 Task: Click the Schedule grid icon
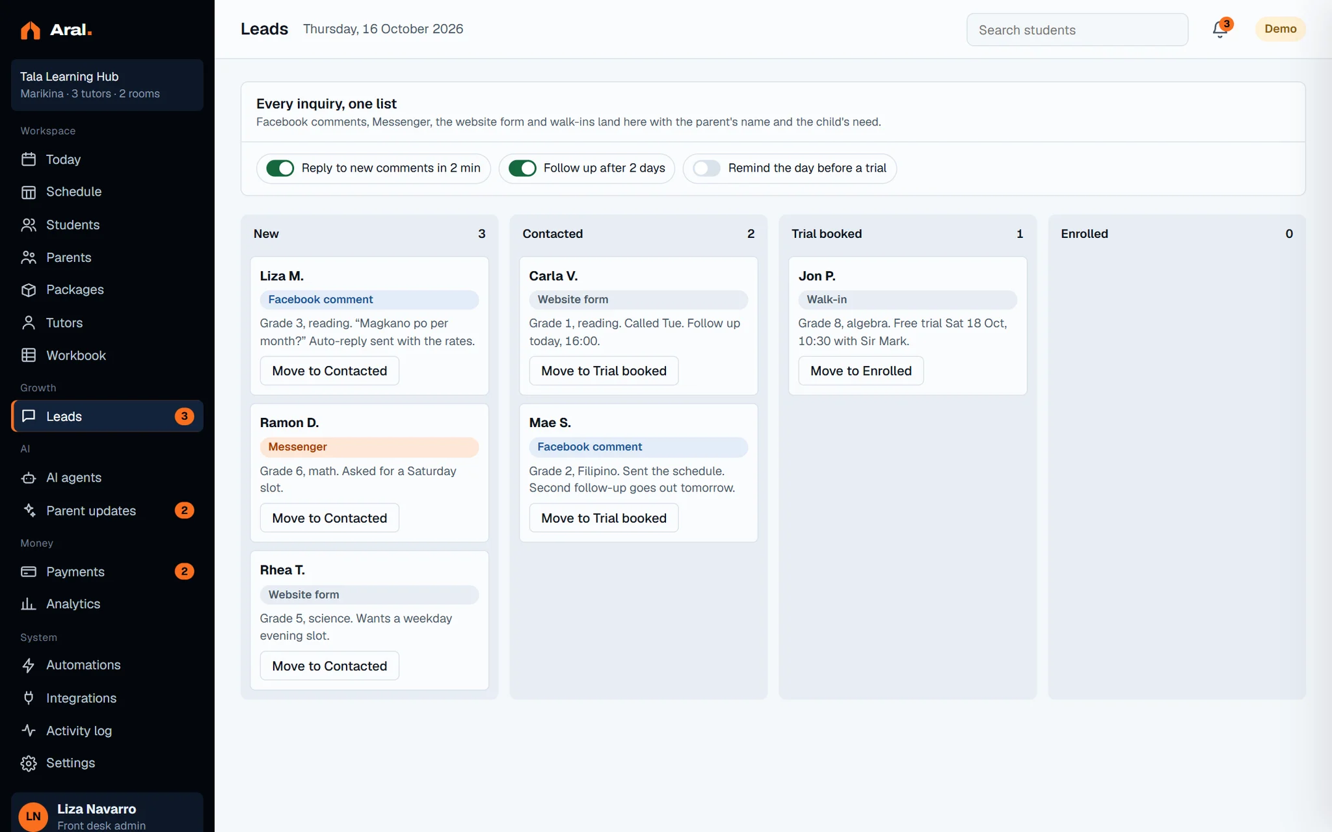click(29, 192)
